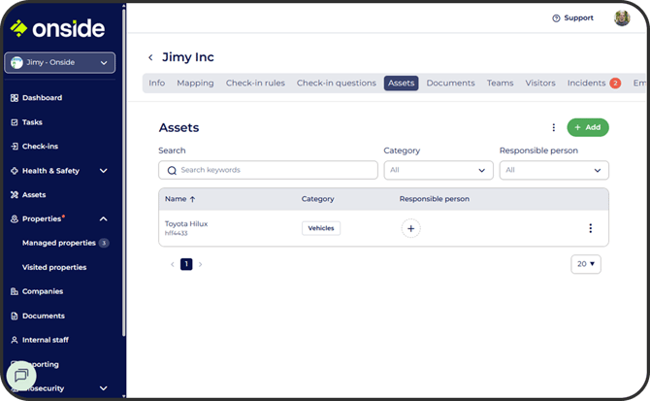650x401 pixels.
Task: Open Documents in the sidebar
Action: tap(44, 316)
